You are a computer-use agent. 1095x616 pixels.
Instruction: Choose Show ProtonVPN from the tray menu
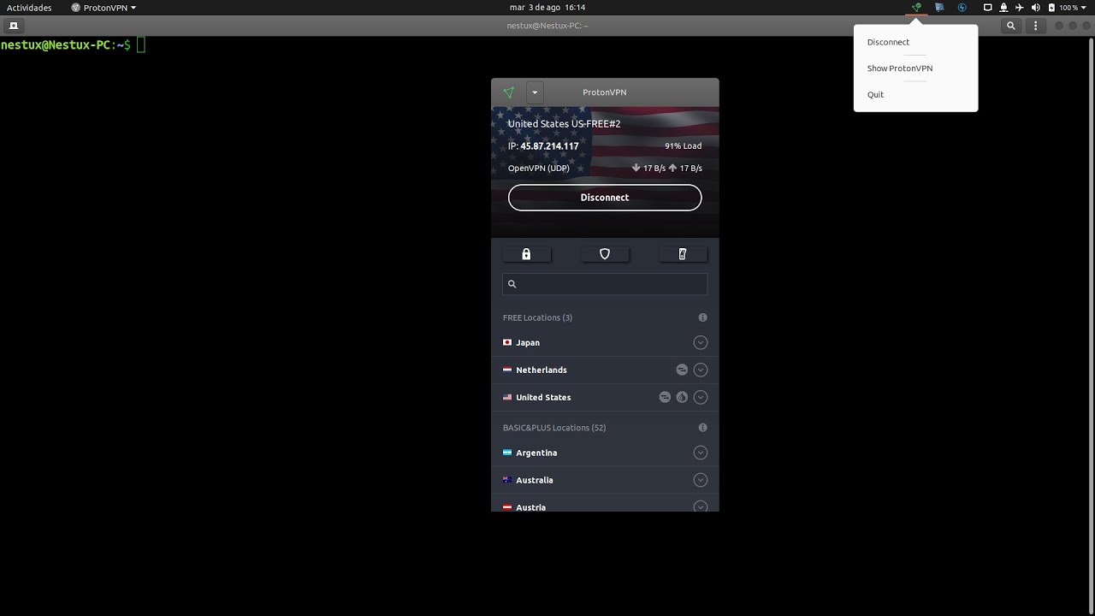click(900, 68)
